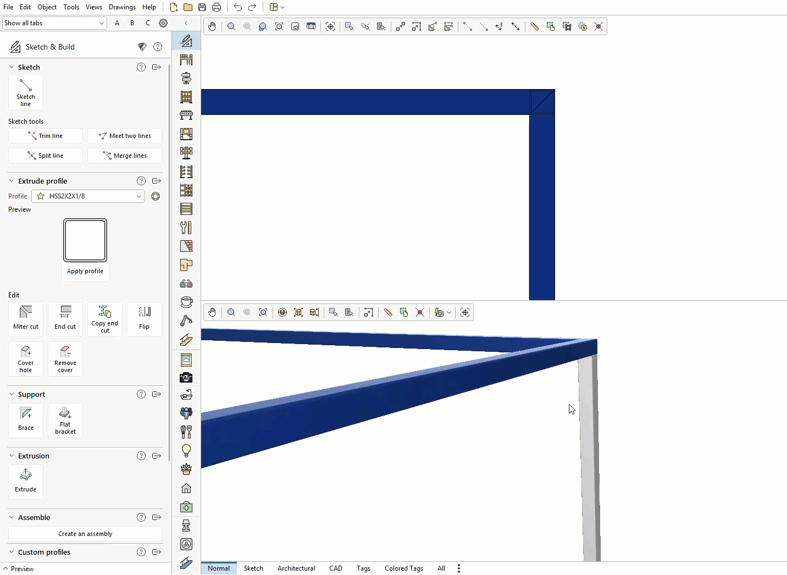
Task: Open the signpost sidebar tab
Action: click(186, 78)
